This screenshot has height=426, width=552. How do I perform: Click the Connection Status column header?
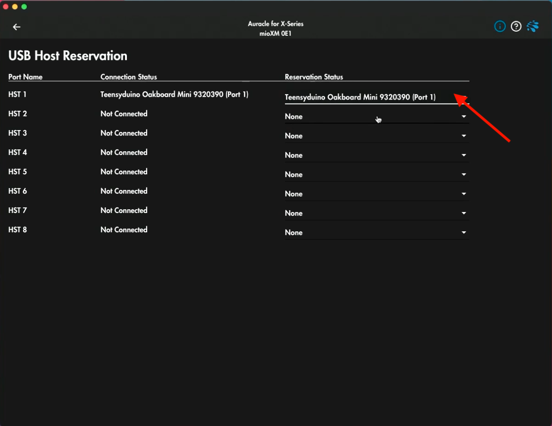[x=128, y=77]
